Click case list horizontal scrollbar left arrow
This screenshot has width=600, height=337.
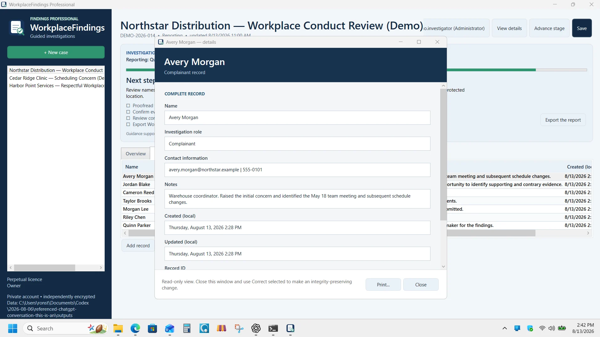tap(11, 268)
